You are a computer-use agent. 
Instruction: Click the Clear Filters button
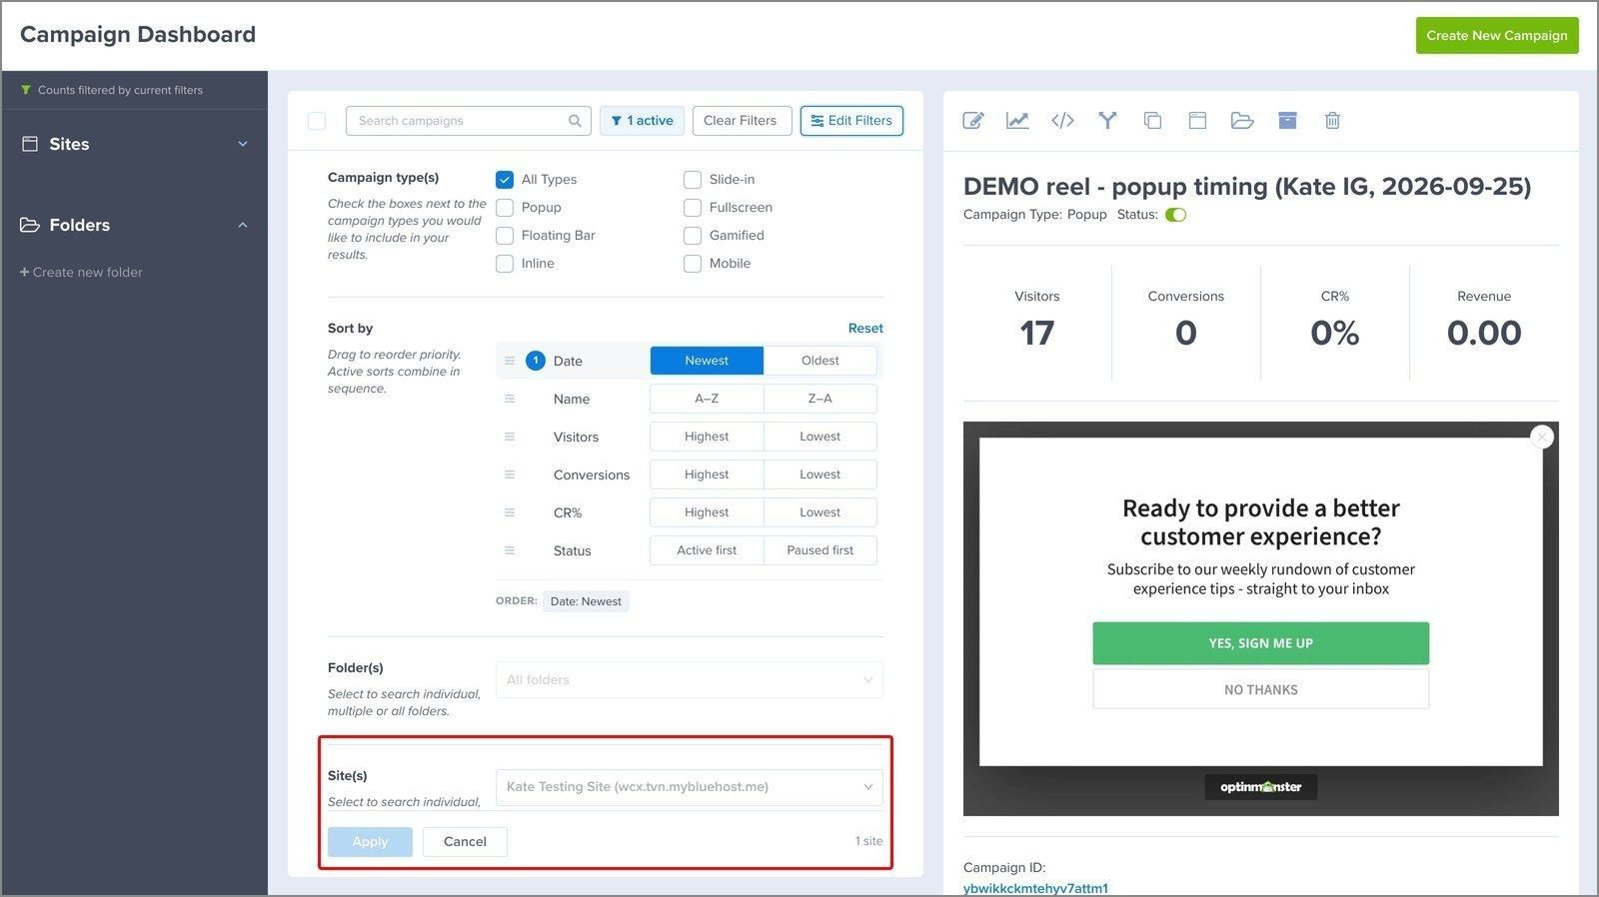(x=741, y=121)
